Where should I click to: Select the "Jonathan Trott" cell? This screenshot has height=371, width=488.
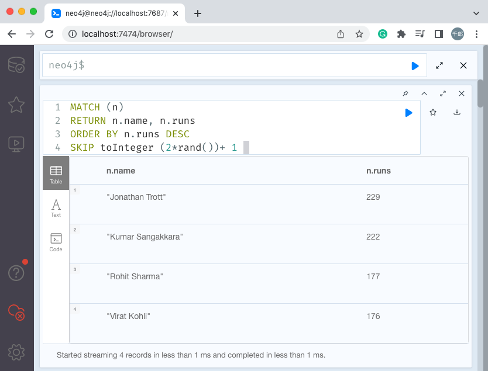click(x=136, y=197)
